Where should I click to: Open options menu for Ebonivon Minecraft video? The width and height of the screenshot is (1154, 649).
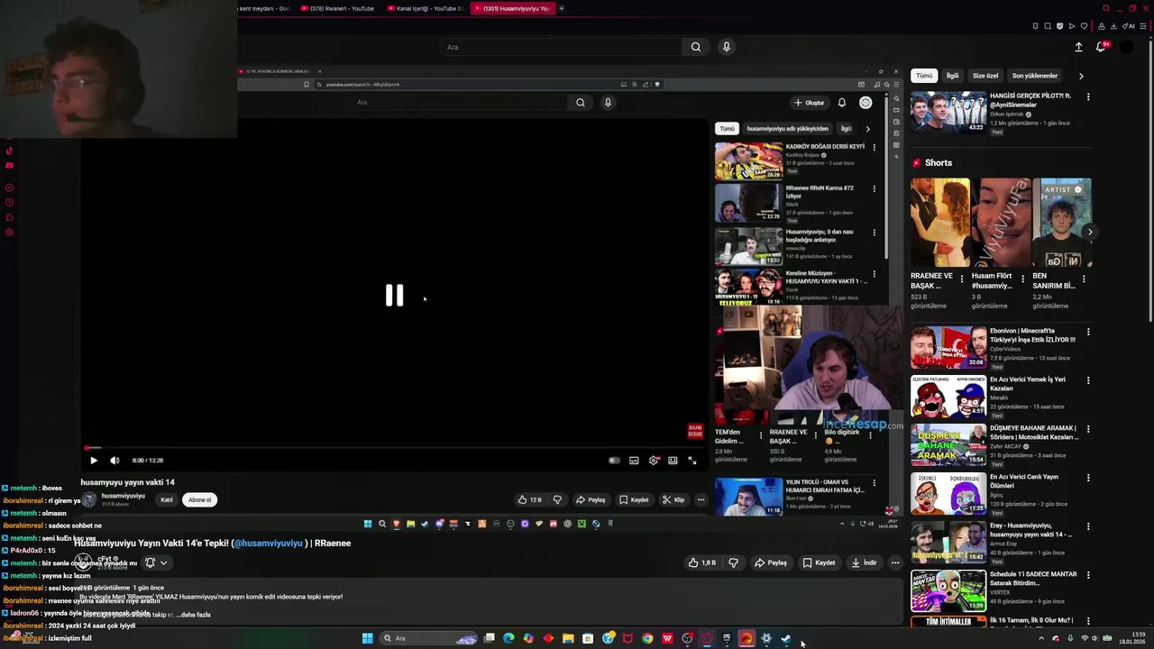tap(1088, 332)
